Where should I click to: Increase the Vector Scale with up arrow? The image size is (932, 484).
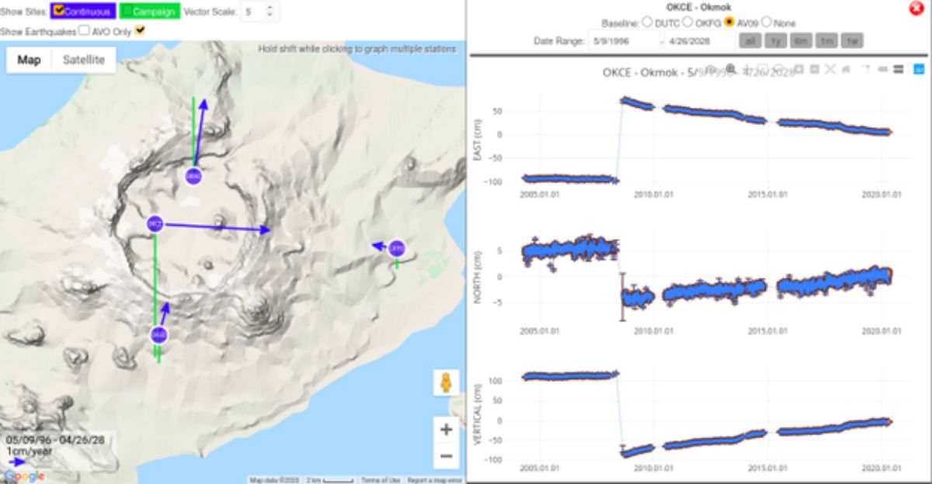click(x=270, y=9)
